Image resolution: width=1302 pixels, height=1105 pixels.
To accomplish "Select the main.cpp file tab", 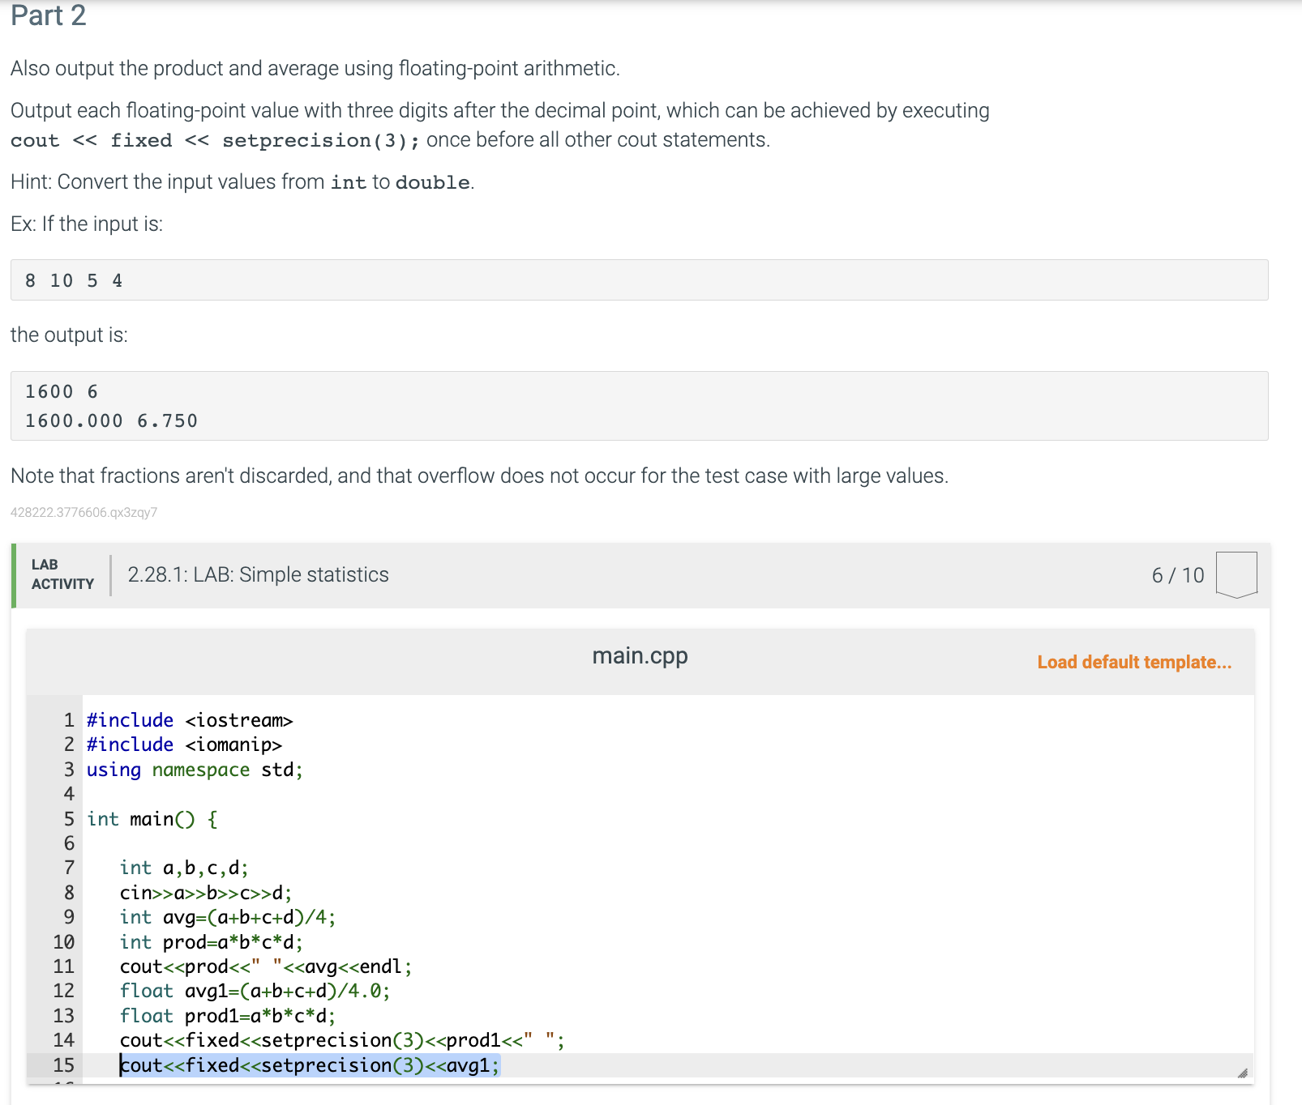I will (640, 655).
